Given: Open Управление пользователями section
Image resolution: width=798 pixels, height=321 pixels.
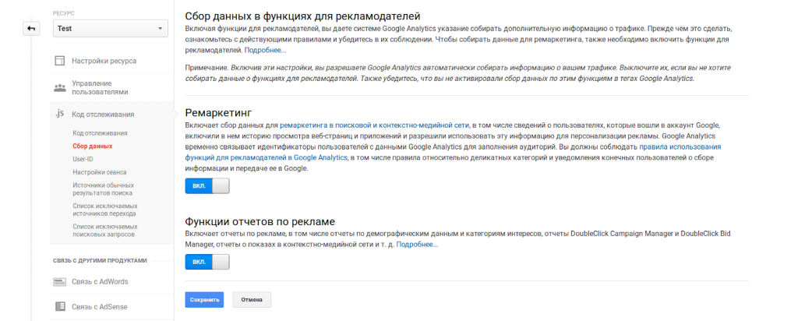Looking at the screenshot, I should coord(100,87).
